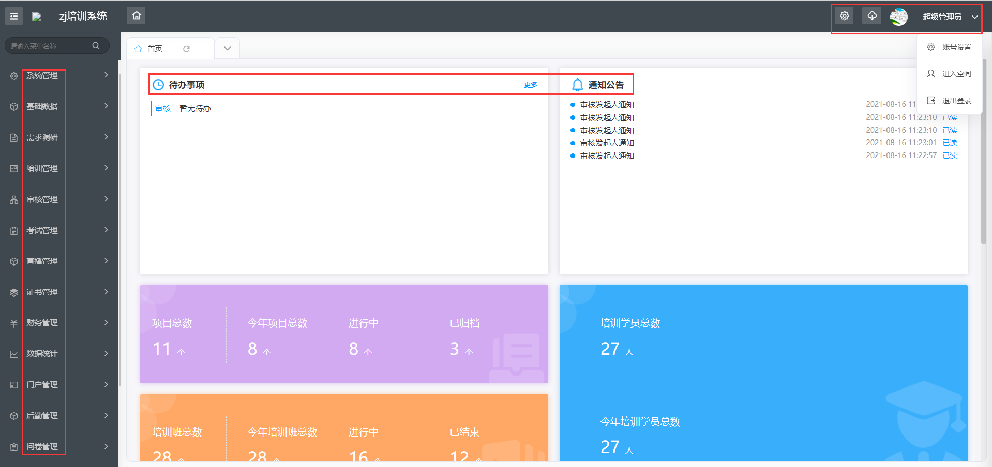The height and width of the screenshot is (467, 992).
Task: Select 进入空间 in the user menu
Action: tap(956, 74)
